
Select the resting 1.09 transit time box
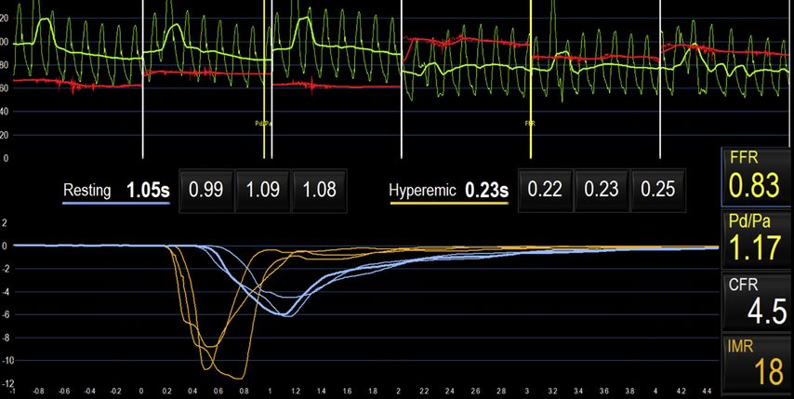point(262,190)
